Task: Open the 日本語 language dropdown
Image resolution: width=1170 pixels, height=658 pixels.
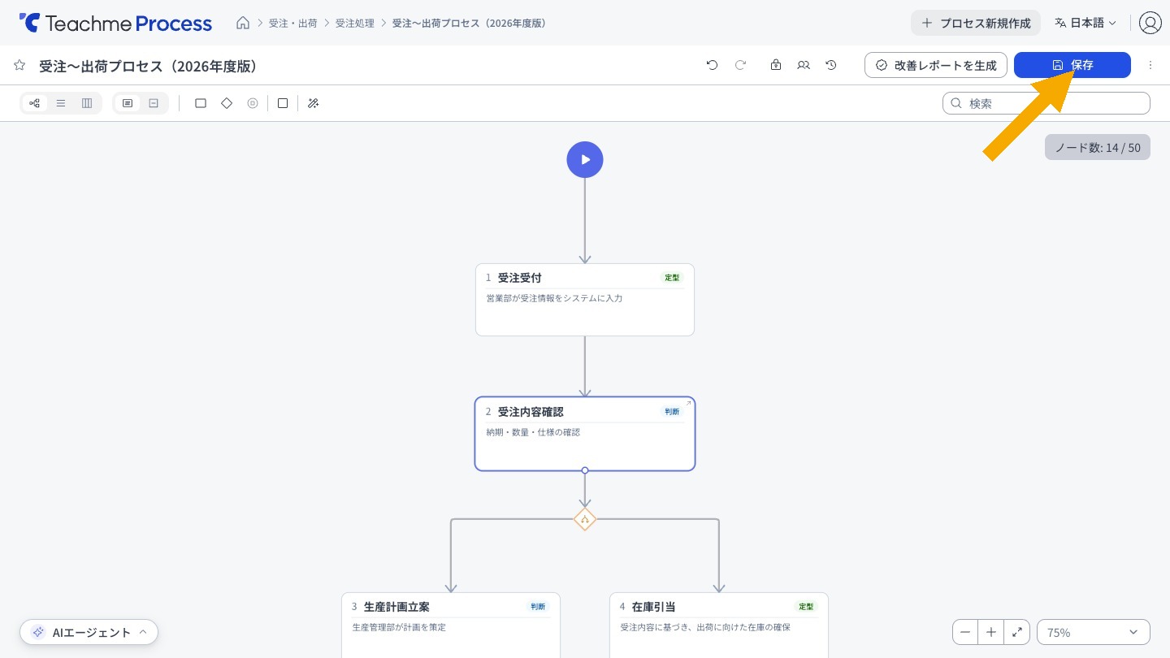Action: coord(1085,23)
